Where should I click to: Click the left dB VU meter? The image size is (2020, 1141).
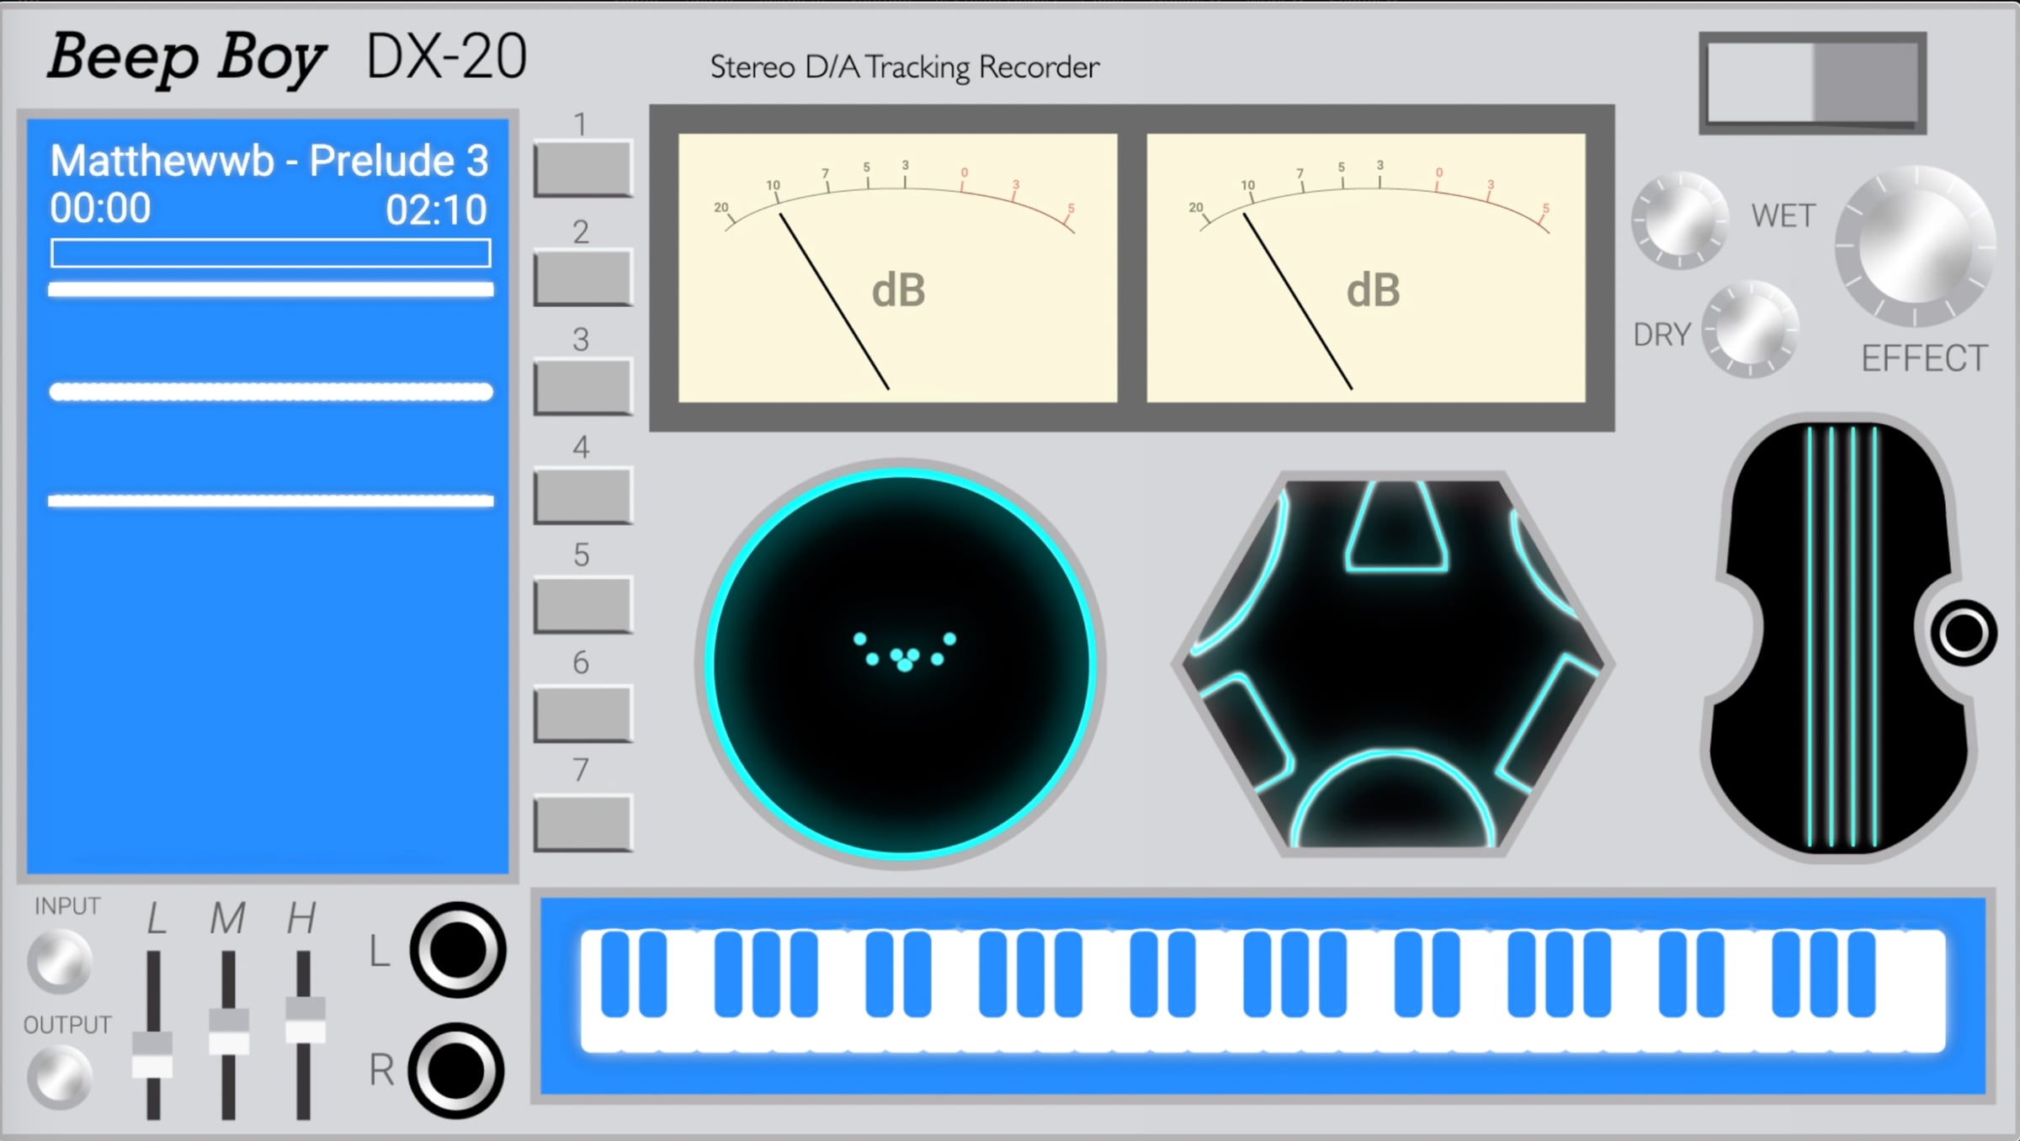tap(897, 268)
